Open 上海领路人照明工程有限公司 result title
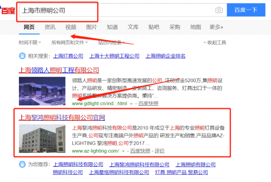This screenshot has height=182, width=271. click(x=59, y=70)
